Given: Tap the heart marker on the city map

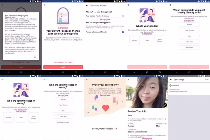Looking at the screenshot, I should tap(106, 108).
